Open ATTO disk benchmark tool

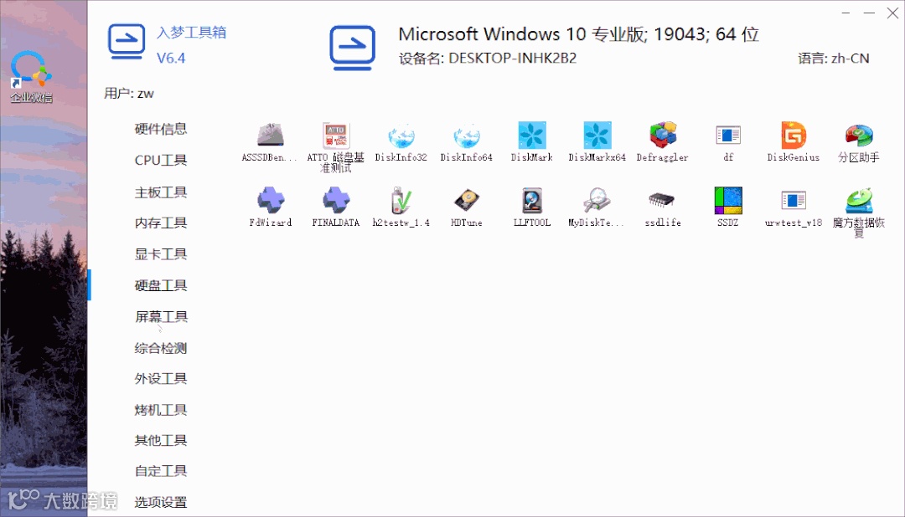tap(335, 147)
